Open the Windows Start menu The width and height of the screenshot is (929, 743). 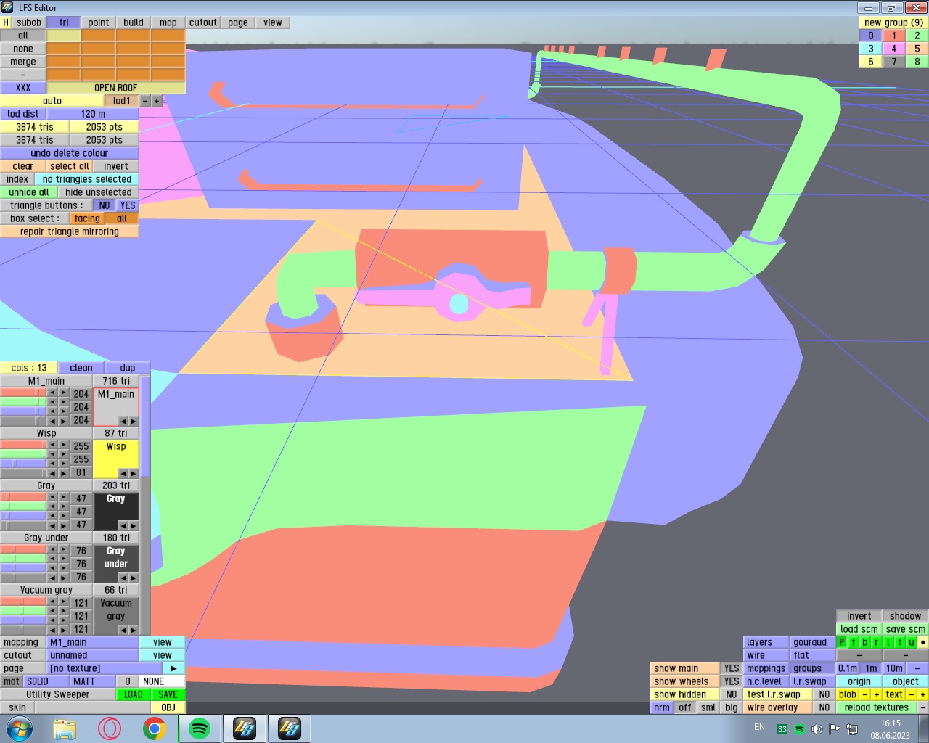[20, 728]
